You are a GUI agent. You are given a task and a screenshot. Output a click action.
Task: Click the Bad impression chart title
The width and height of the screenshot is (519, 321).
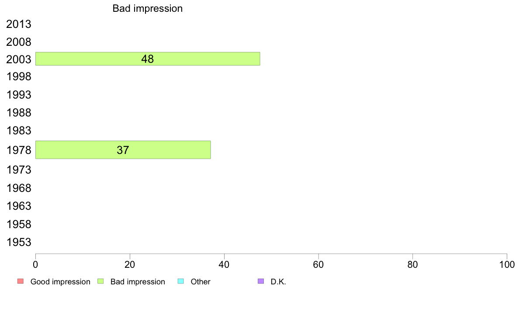click(148, 8)
